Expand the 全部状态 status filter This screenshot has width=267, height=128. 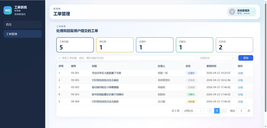pyautogui.click(x=217, y=58)
